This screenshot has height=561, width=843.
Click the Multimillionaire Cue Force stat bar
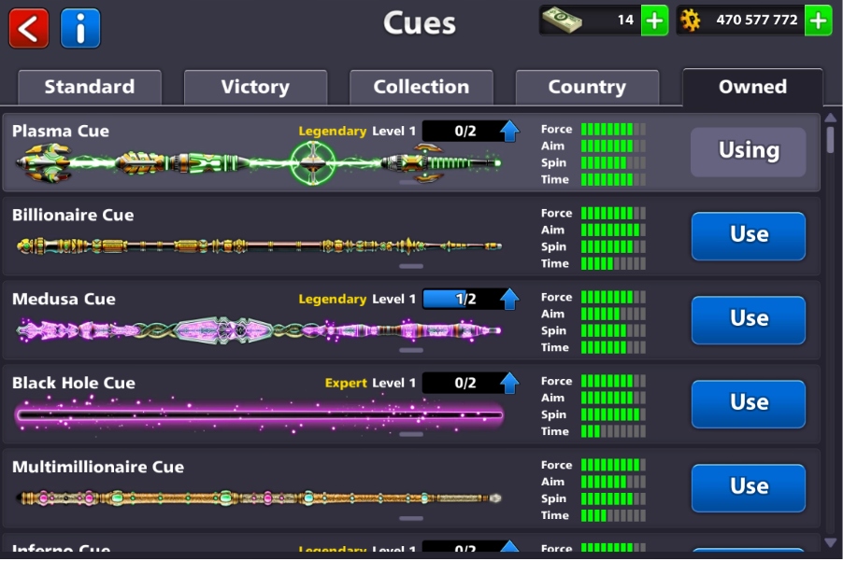613,465
